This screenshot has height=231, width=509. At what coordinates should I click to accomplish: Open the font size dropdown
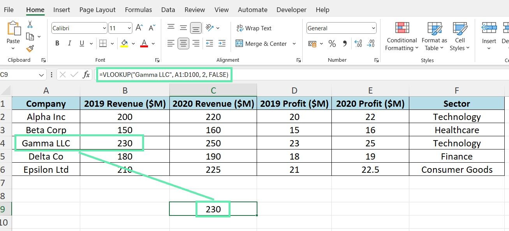point(129,28)
